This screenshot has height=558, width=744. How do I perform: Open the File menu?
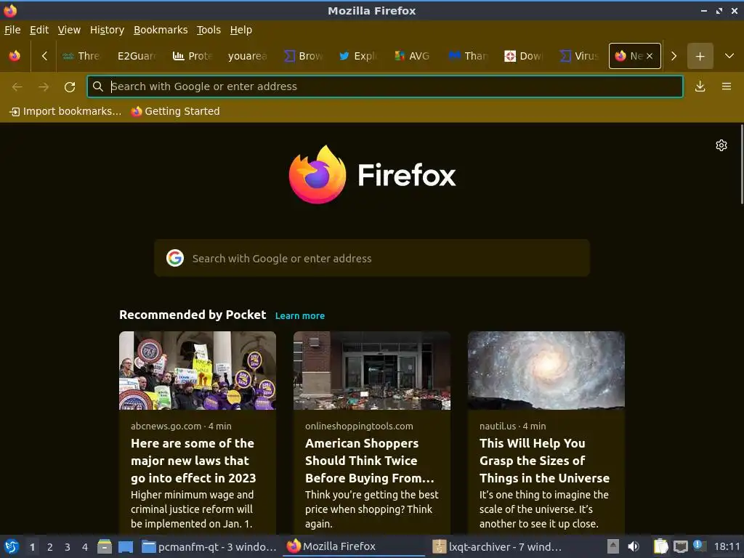point(12,30)
